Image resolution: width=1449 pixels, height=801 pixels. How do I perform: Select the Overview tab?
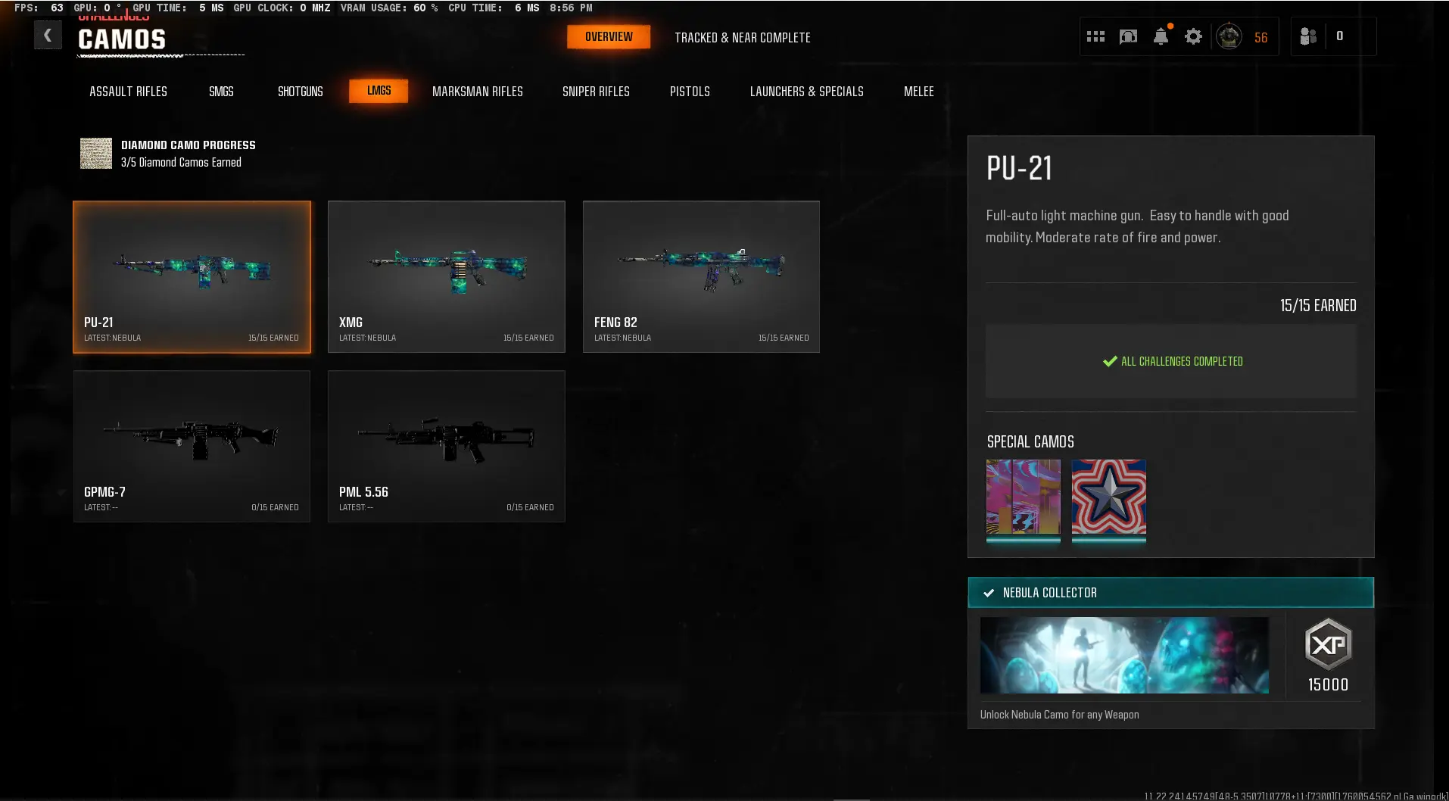(609, 37)
